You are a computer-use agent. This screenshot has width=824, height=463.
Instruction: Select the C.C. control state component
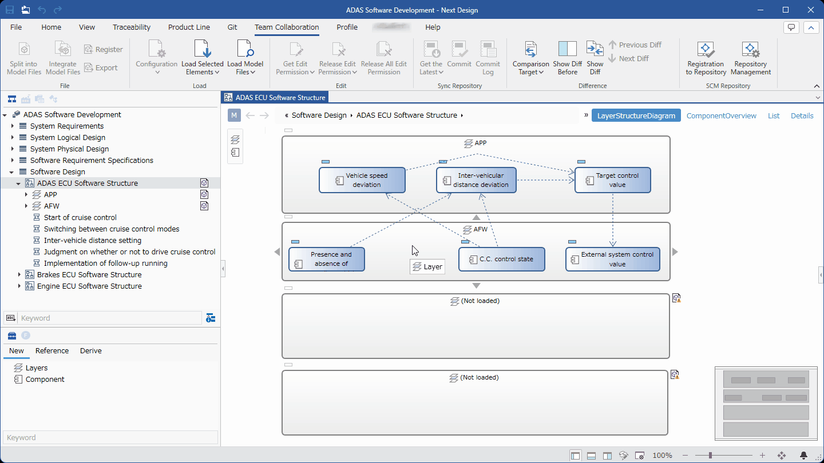pyautogui.click(x=502, y=259)
